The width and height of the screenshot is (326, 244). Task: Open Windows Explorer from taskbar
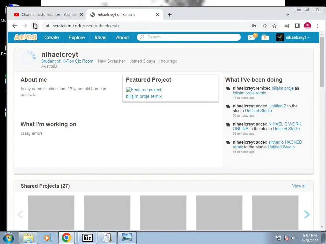click(28, 238)
